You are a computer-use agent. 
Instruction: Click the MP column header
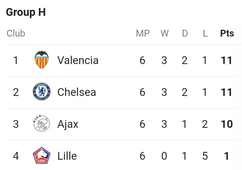pyautogui.click(x=143, y=33)
